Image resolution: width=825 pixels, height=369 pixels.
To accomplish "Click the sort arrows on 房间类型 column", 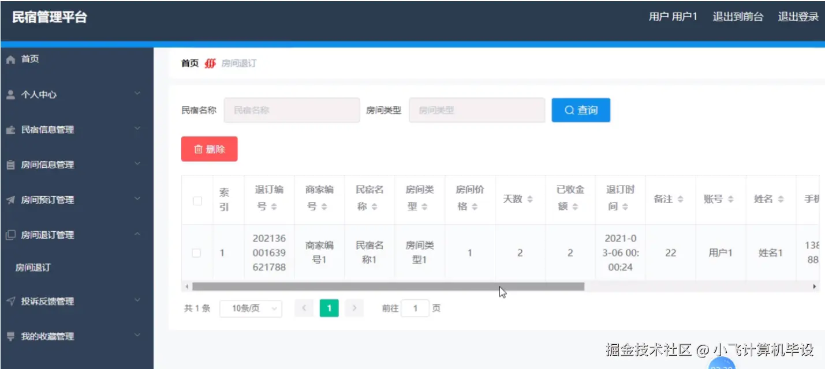I will pyautogui.click(x=425, y=206).
